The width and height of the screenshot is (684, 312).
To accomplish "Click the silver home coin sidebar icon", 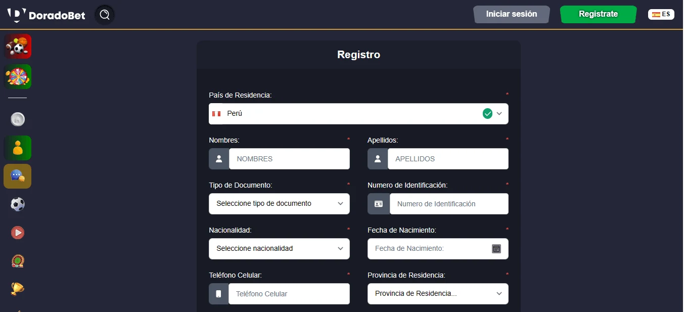I will (x=18, y=119).
